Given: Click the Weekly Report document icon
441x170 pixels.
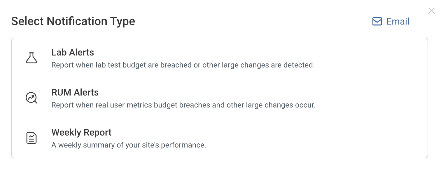Looking at the screenshot, I should (32, 138).
